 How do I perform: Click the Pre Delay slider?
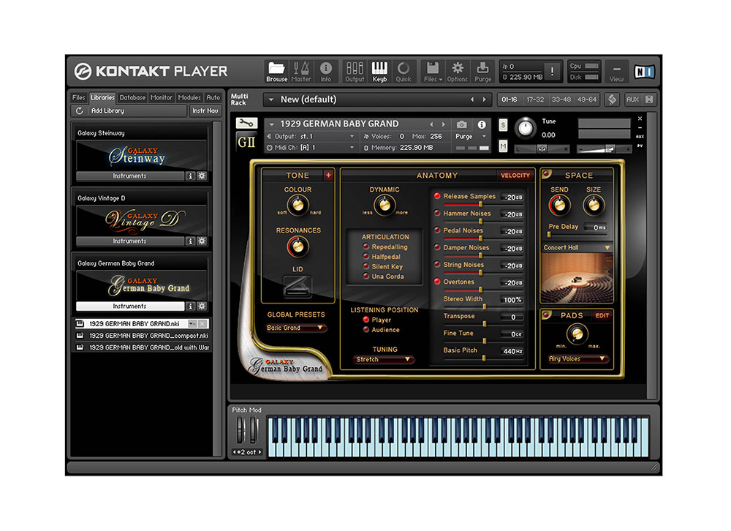pos(577,234)
